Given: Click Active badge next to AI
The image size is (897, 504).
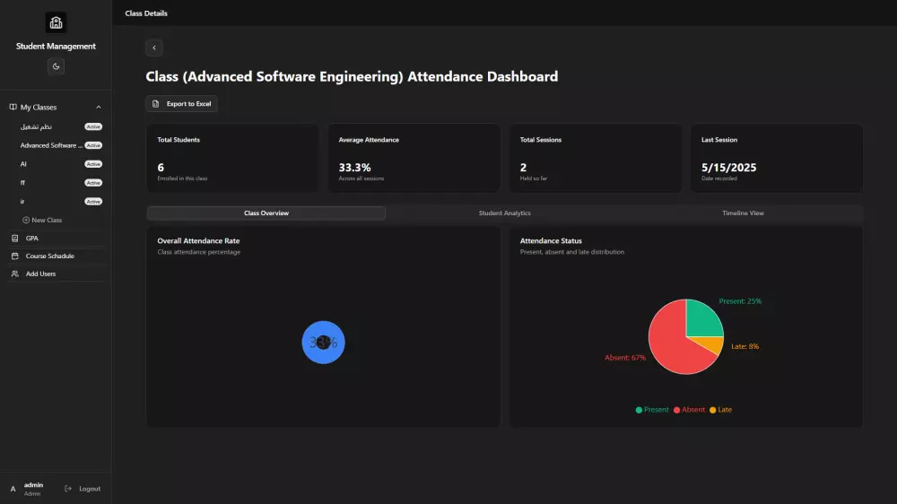Looking at the screenshot, I should 93,164.
